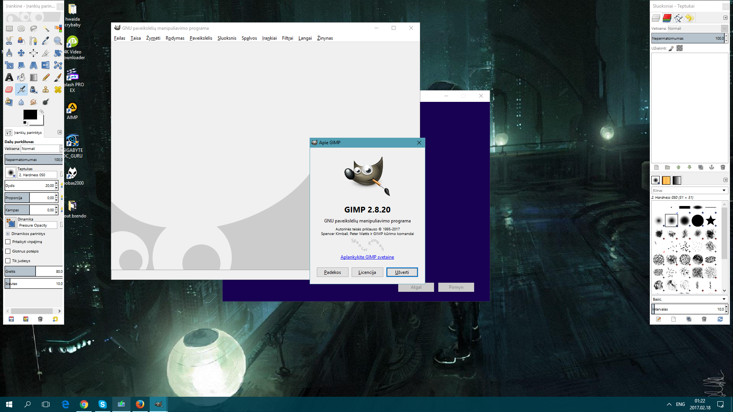The image size is (733, 412).
Task: Select the Dodge/Burn tool
Action: coord(46,102)
